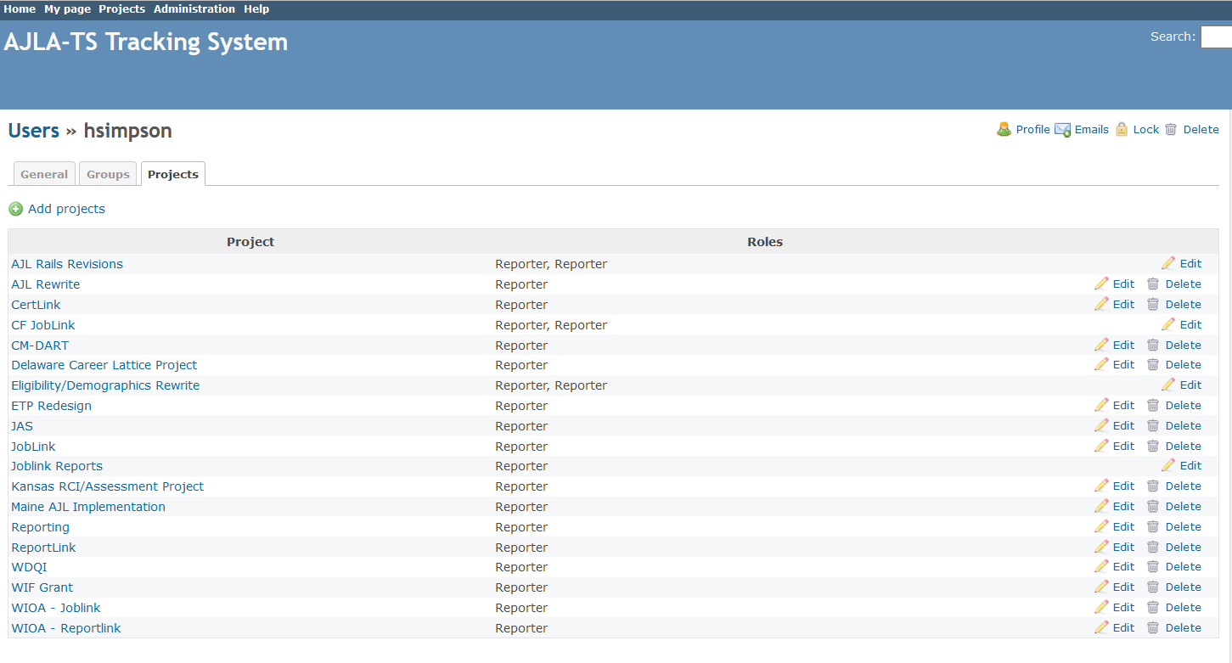Click trash icon in Delaware Career Lattice row
Image resolution: width=1232 pixels, height=663 pixels.
(1153, 365)
